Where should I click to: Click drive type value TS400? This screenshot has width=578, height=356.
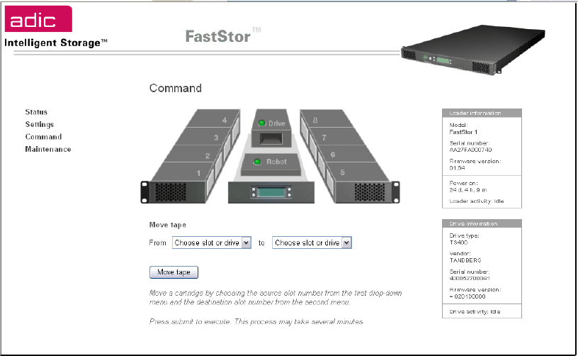coord(458,243)
